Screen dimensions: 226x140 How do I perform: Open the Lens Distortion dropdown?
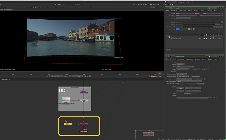(183, 76)
